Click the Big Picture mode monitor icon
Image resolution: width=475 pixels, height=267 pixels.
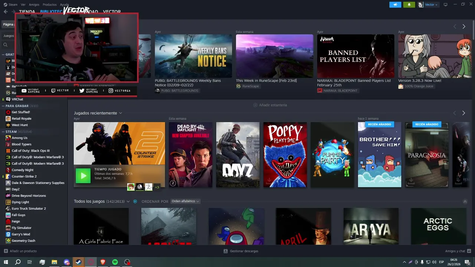[x=445, y=4]
